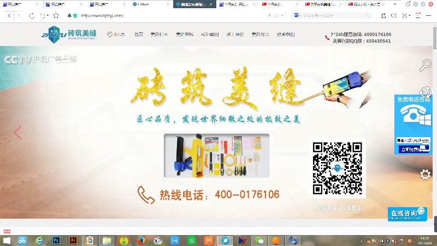Open WeChat from the taskbar

click(259, 241)
